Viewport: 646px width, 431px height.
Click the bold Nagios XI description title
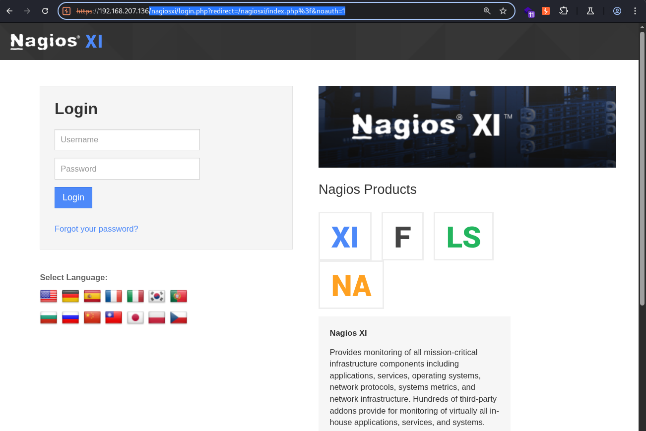(x=348, y=333)
